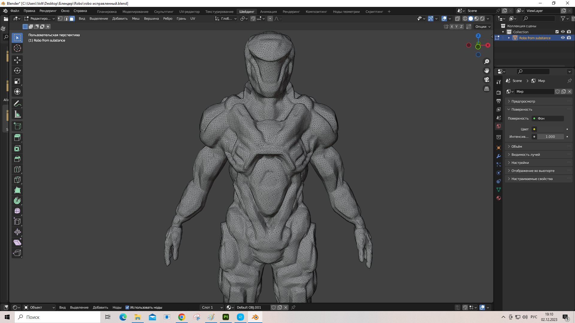Select the Shear tool
Image resolution: width=575 pixels, height=323 pixels.
pos(17,243)
